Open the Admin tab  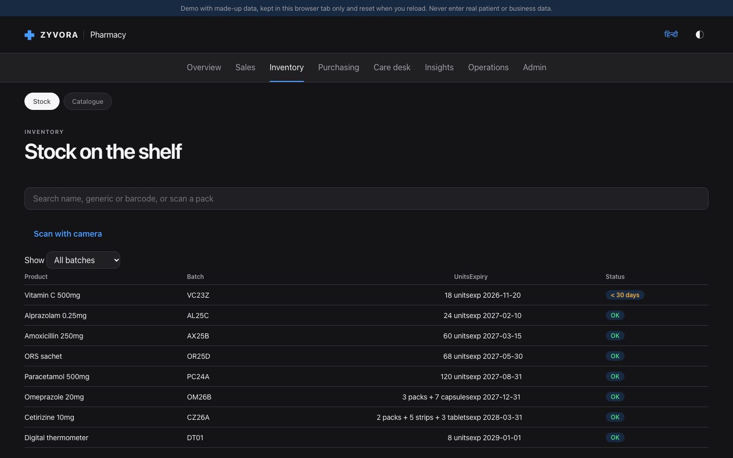[534, 67]
